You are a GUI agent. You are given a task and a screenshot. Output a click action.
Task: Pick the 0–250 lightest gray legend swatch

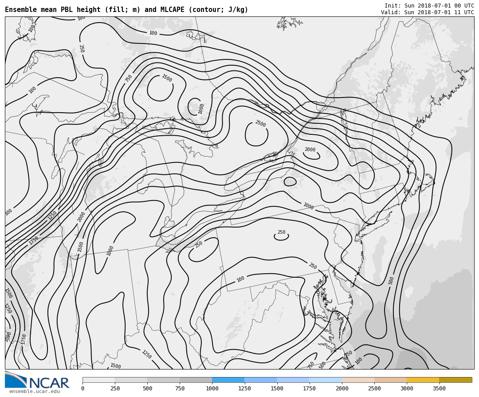pyautogui.click(x=98, y=380)
